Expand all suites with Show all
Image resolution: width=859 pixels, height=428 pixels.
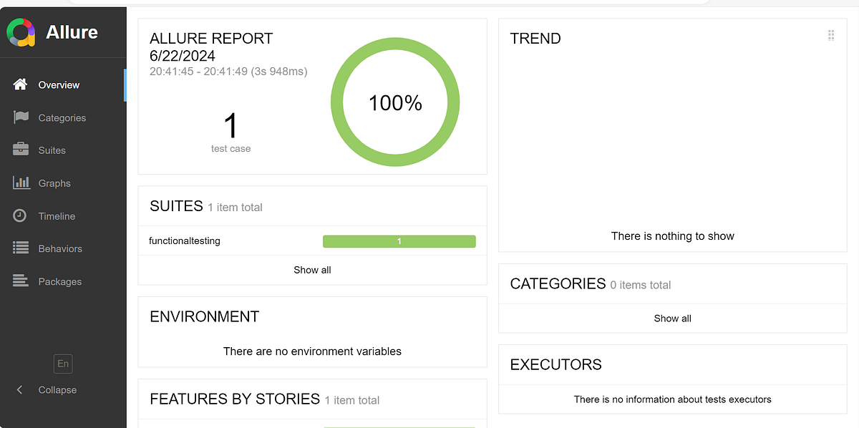(x=312, y=270)
